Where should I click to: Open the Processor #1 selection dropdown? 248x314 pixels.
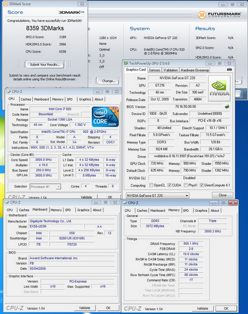[x=45, y=187]
